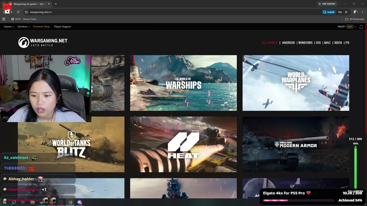The height and width of the screenshot is (206, 367).
Task: Filter games by WINDOWS platform
Action: point(305,43)
